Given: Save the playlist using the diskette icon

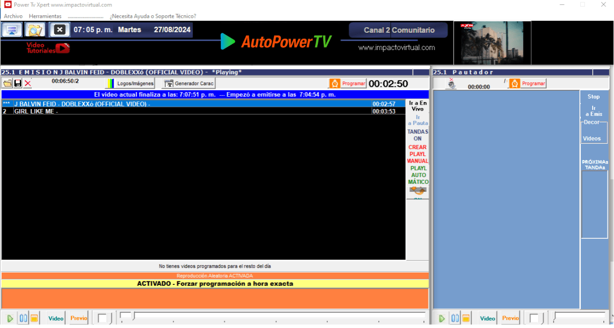Looking at the screenshot, I should pyautogui.click(x=18, y=83).
